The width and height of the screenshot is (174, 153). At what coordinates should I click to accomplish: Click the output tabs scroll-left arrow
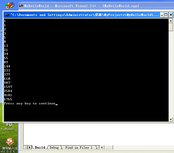click(x=26, y=147)
